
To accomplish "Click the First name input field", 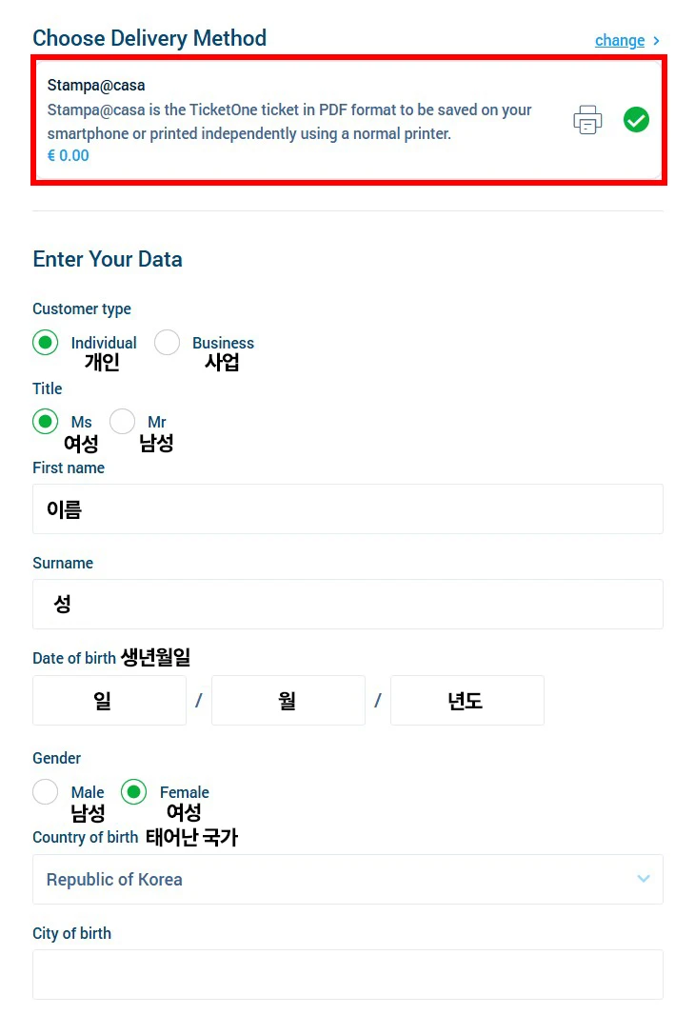I will click(x=347, y=509).
